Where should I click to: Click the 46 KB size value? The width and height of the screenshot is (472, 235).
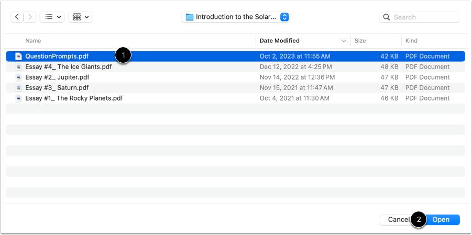389,98
